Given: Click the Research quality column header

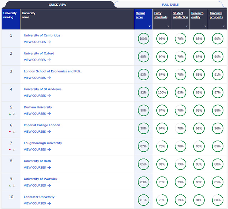Looking at the screenshot, I should pyautogui.click(x=197, y=15).
